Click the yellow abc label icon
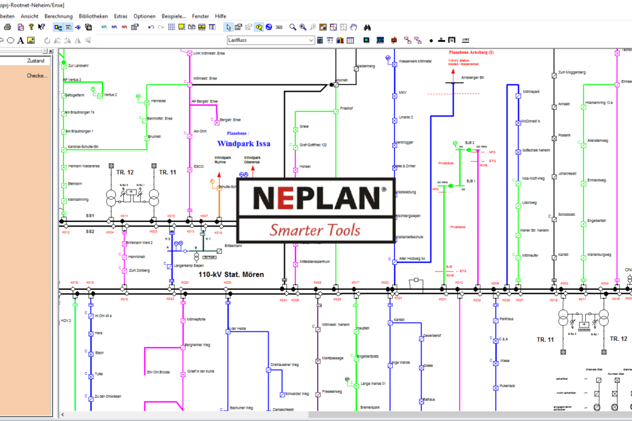 pos(202,27)
